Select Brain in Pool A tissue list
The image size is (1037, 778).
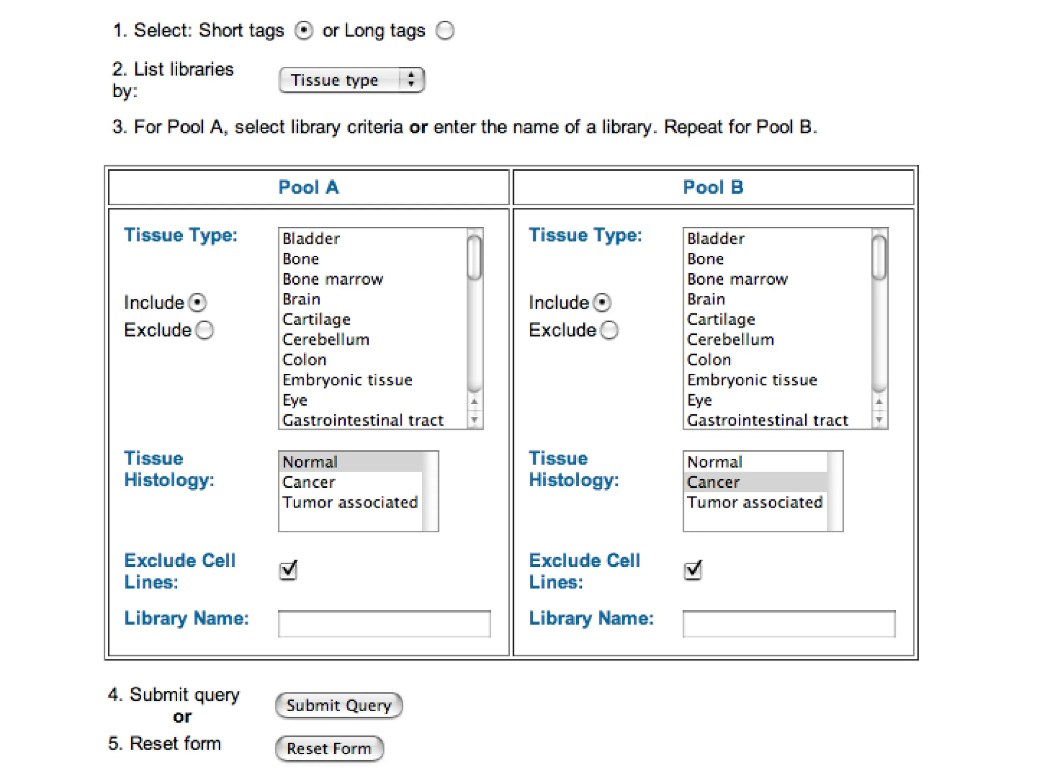pos(302,299)
